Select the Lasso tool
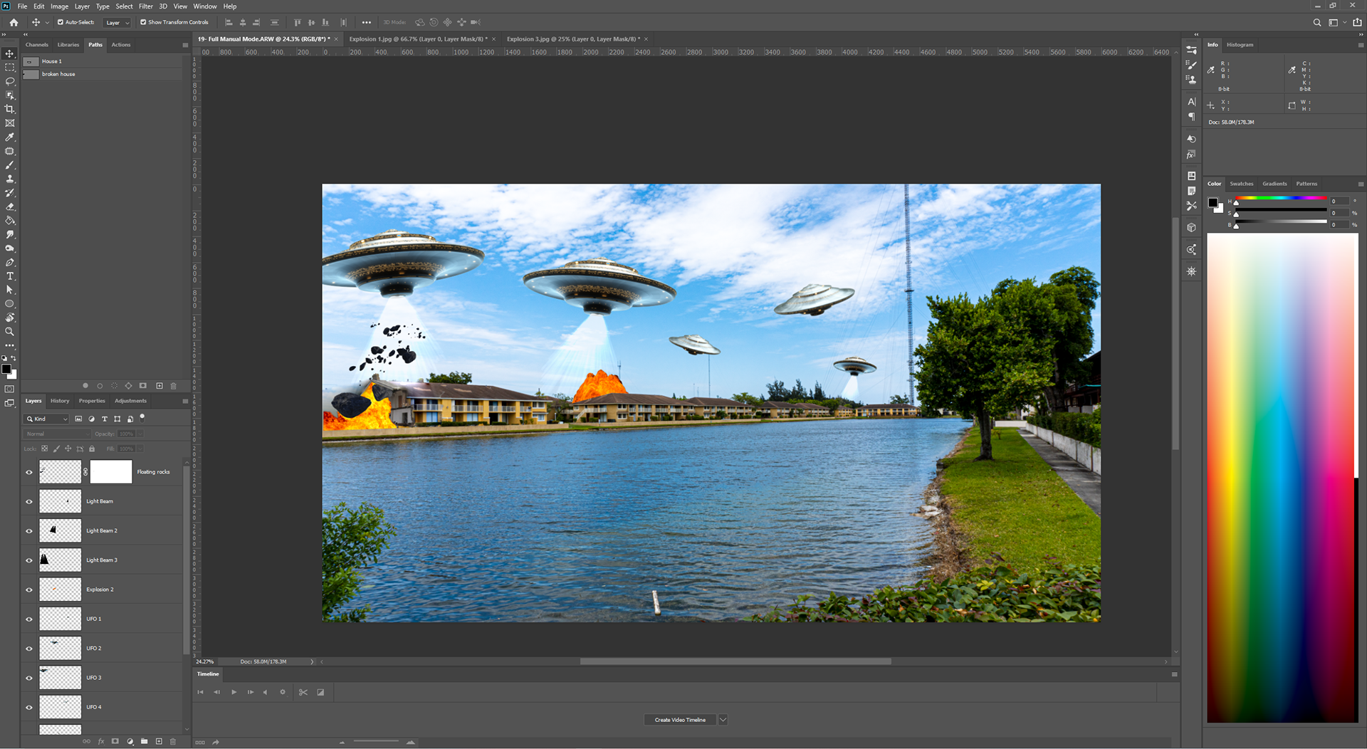Screen dimensions: 1367x749 10,81
